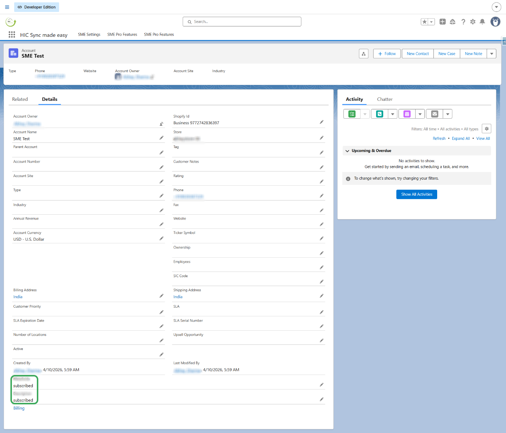Click the Follow button

(x=387, y=54)
